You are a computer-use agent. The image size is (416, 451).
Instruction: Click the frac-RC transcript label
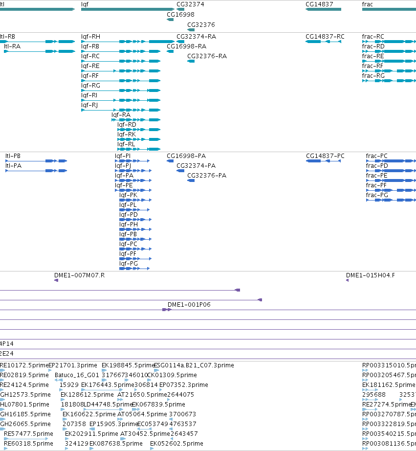(373, 37)
